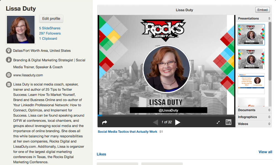Select the first highlighted presentation thumbnail
The width and height of the screenshot is (276, 165).
[x=251, y=35]
